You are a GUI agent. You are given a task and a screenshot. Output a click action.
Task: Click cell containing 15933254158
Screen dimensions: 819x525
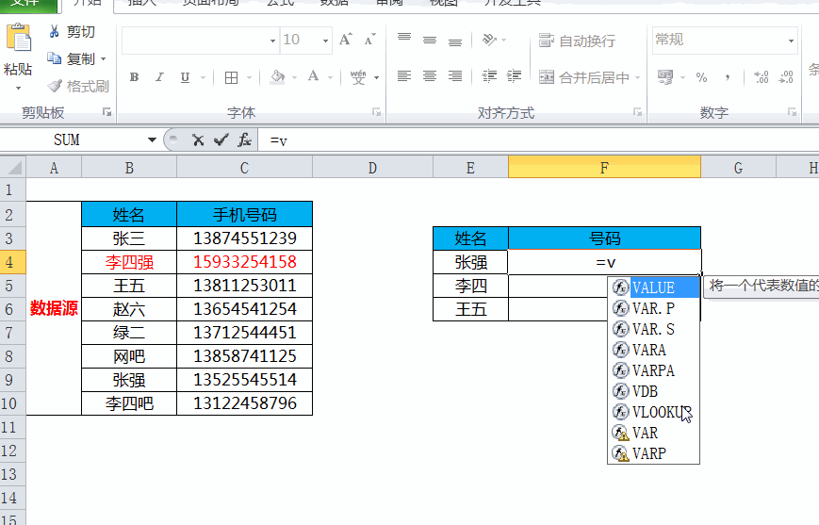[244, 262]
